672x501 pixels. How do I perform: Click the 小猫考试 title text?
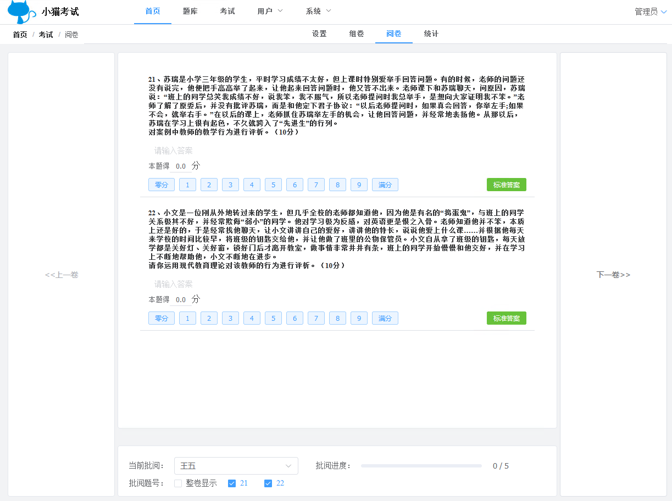click(x=60, y=12)
